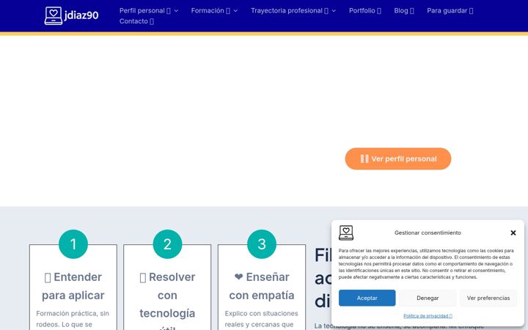
Task: Click the Ver perfil personal button
Action: pos(398,158)
